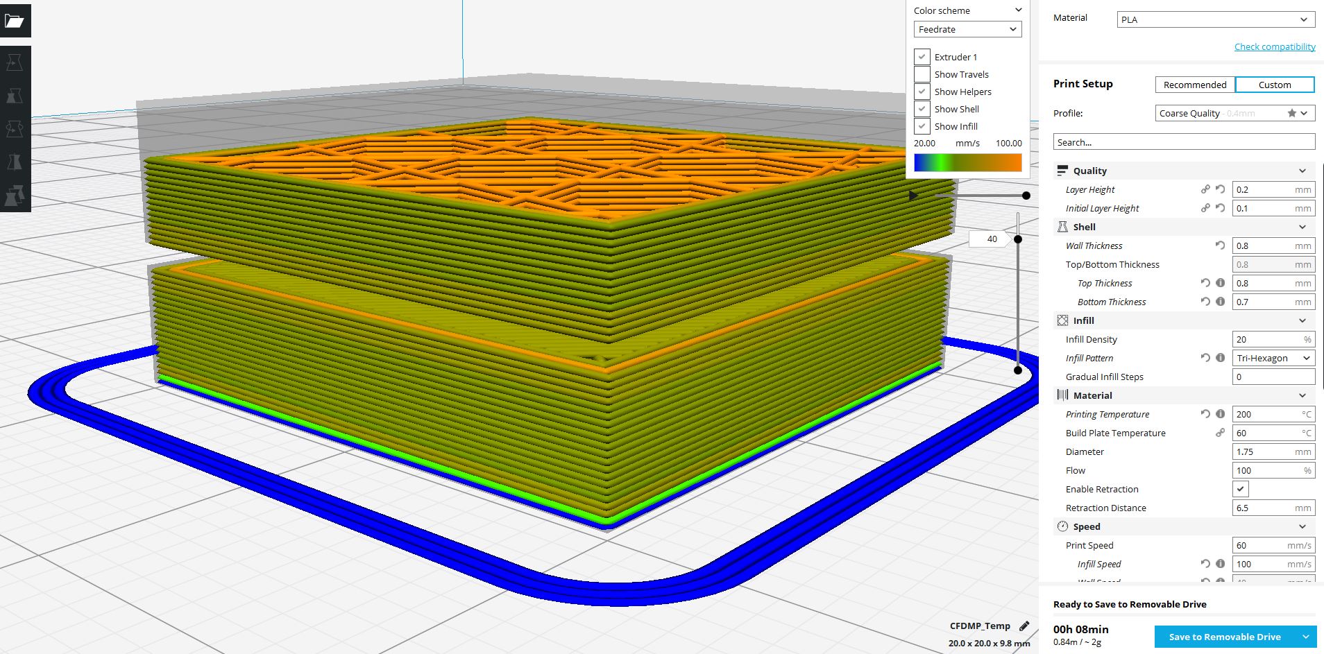Click the pencil icon beside CFDMP_Temp
Viewport: 1324px width, 654px height.
coord(1024,626)
